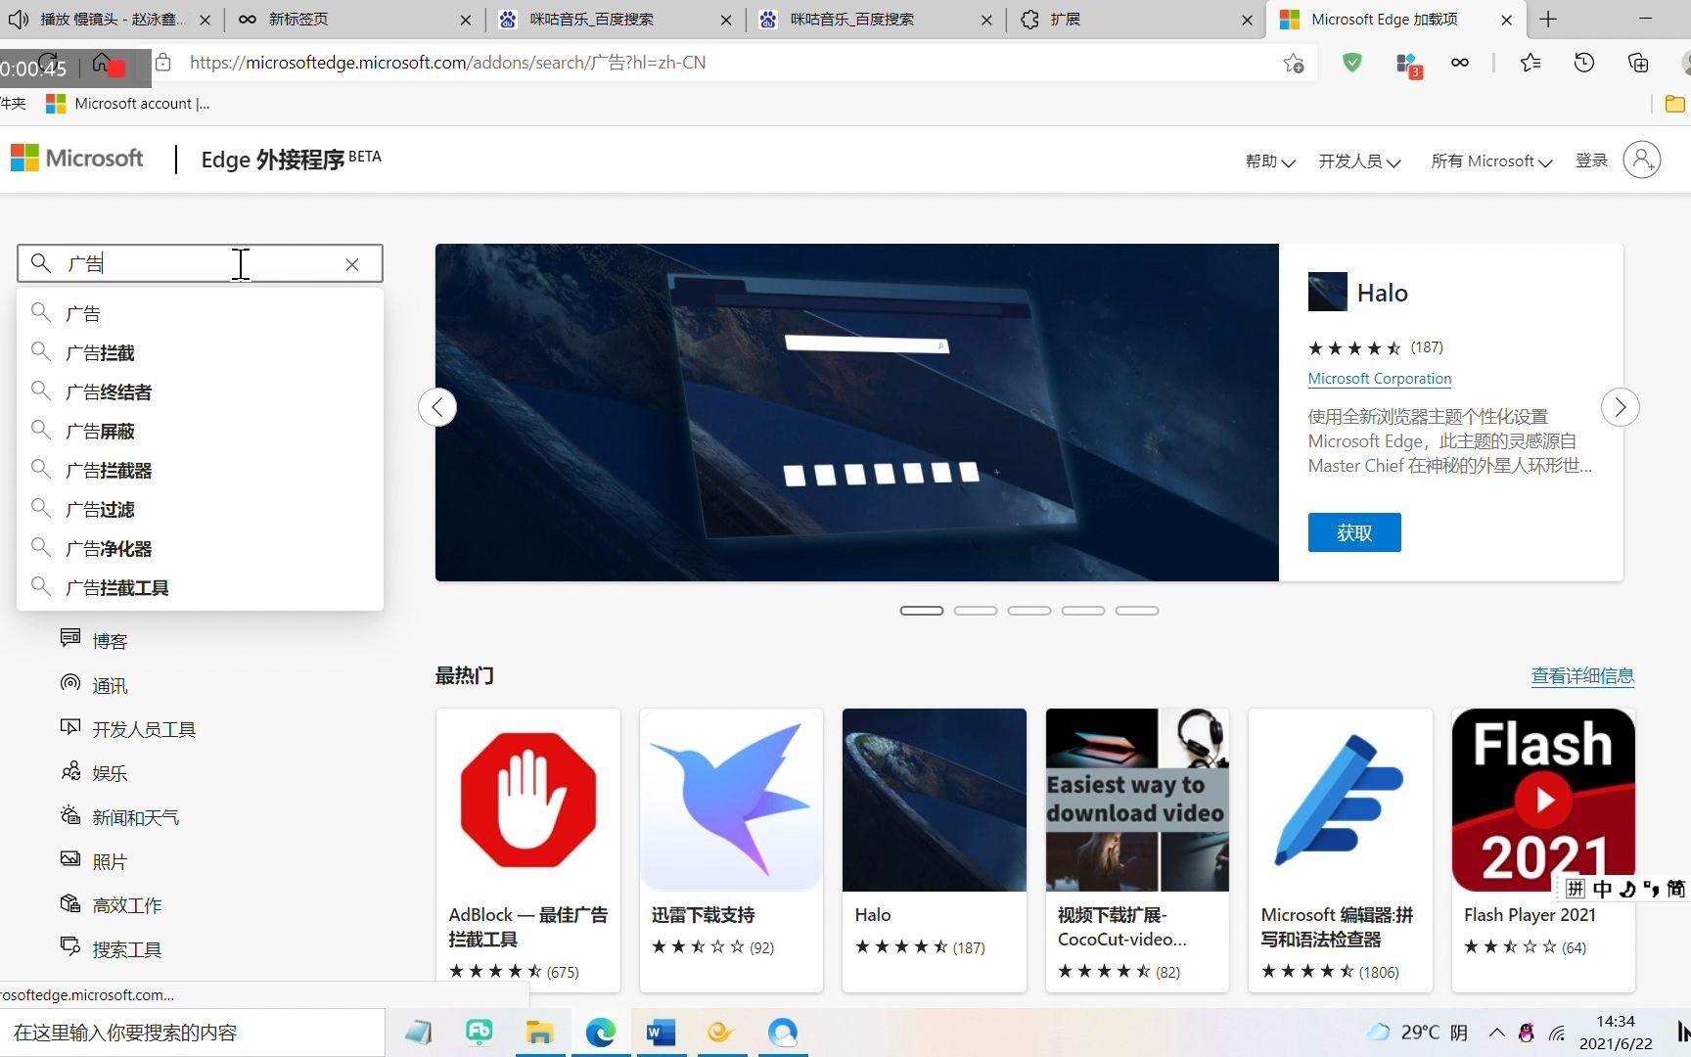Screen dimensions: 1691x1057
Task: Jump to fifth carousel slide indicator
Action: pyautogui.click(x=1137, y=611)
